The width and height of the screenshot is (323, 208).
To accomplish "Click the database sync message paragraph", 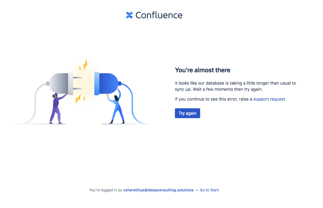I will click(x=235, y=86).
